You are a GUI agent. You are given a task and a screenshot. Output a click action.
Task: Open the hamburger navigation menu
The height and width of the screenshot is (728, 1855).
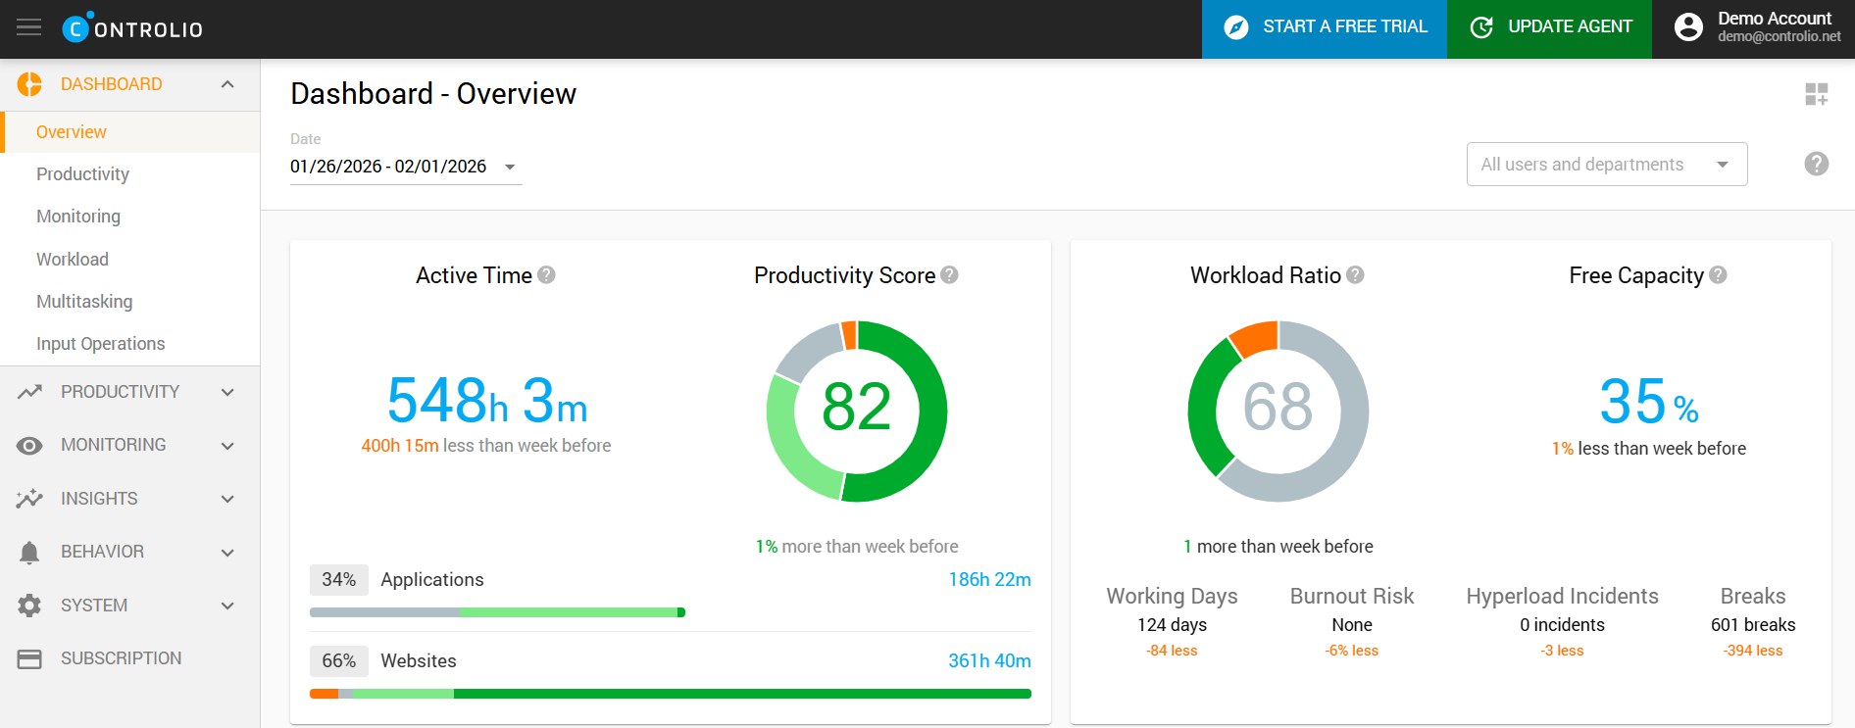tap(29, 28)
